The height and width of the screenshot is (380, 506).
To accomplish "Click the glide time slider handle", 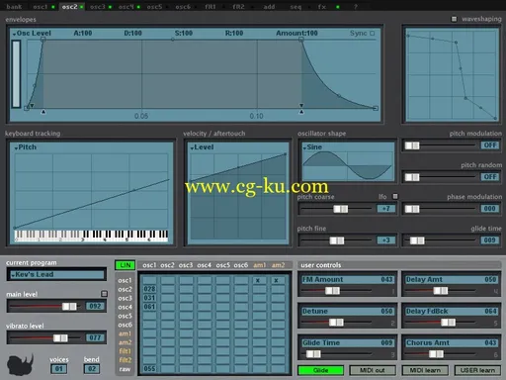I will click(417, 240).
